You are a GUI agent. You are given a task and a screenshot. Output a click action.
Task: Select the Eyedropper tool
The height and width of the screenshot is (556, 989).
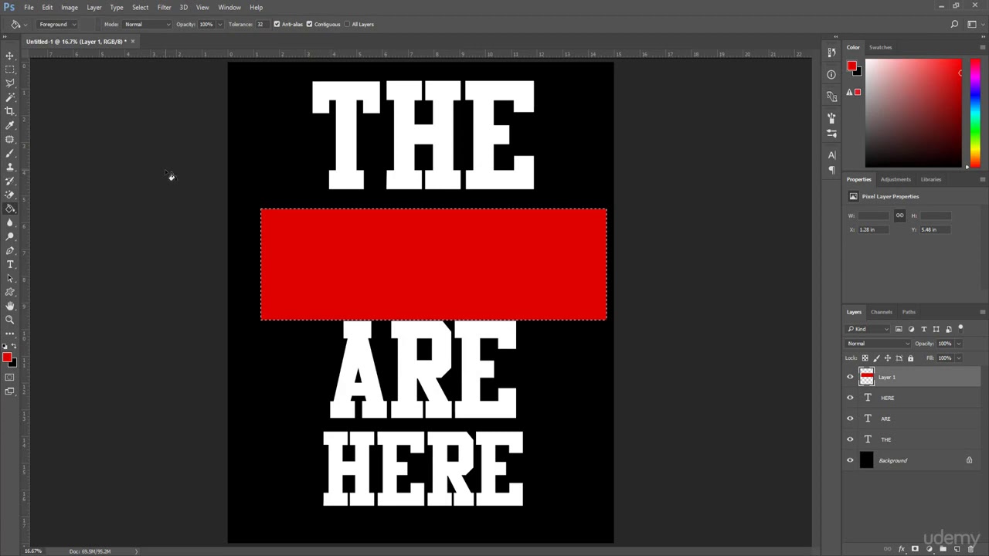(10, 125)
